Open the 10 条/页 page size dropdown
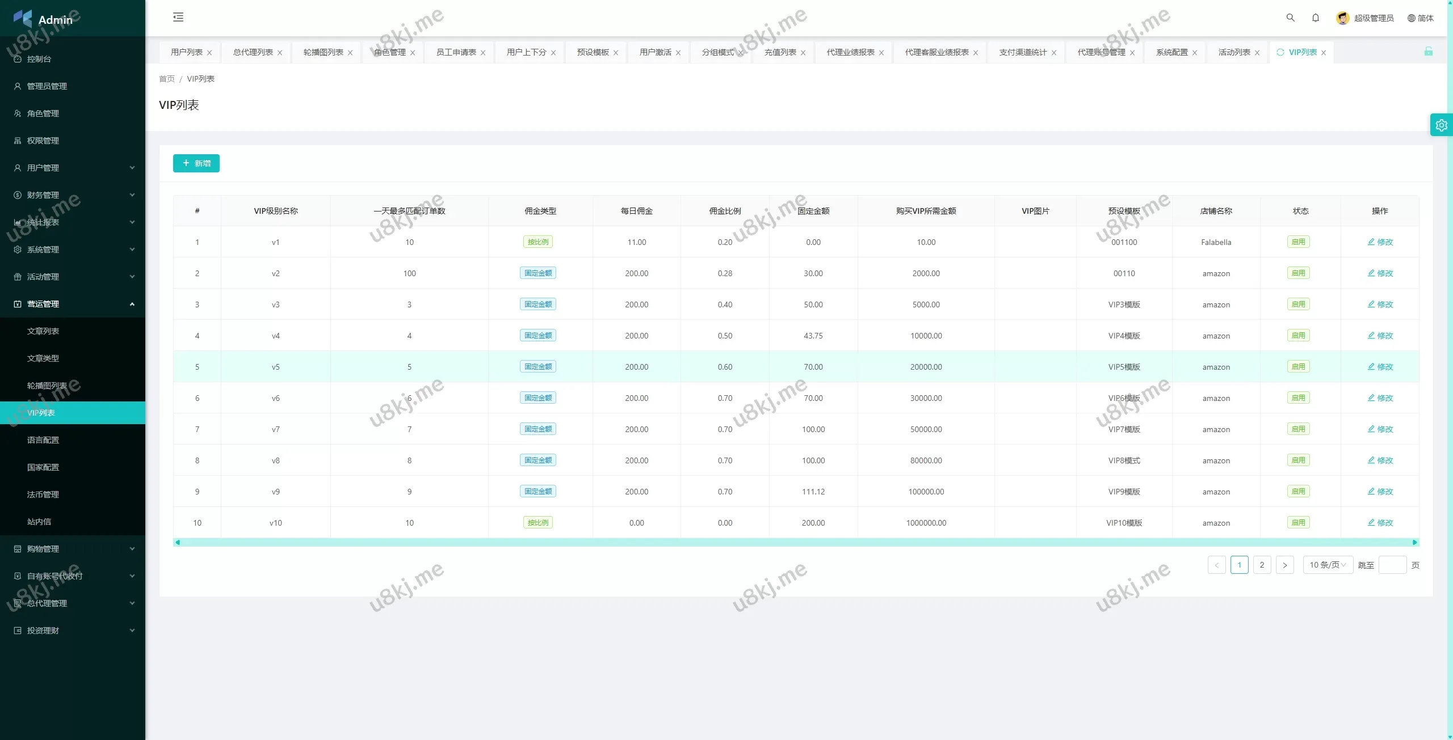 pyautogui.click(x=1327, y=565)
